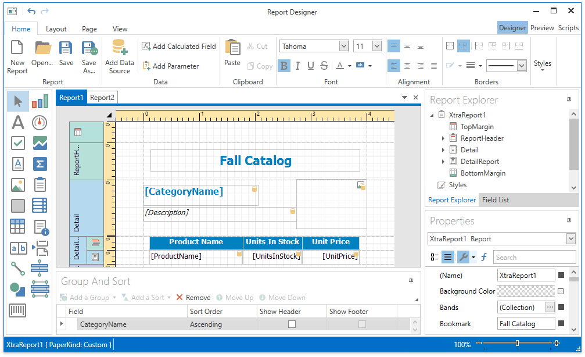The height and width of the screenshot is (357, 585).
Task: Toggle Bold formatting
Action: 284,66
